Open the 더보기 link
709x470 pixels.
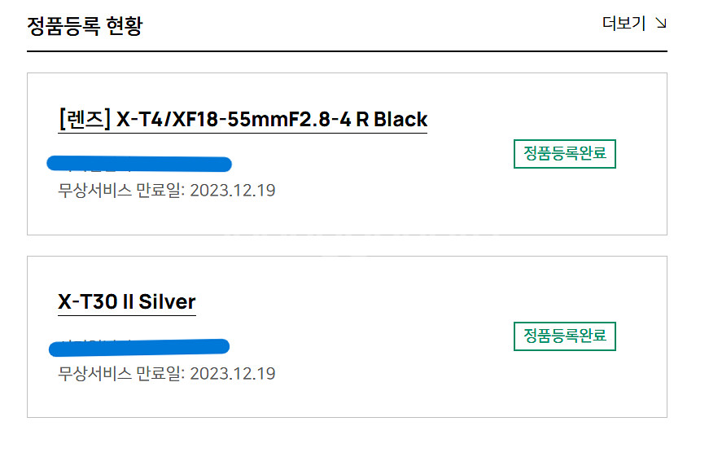coord(624,24)
